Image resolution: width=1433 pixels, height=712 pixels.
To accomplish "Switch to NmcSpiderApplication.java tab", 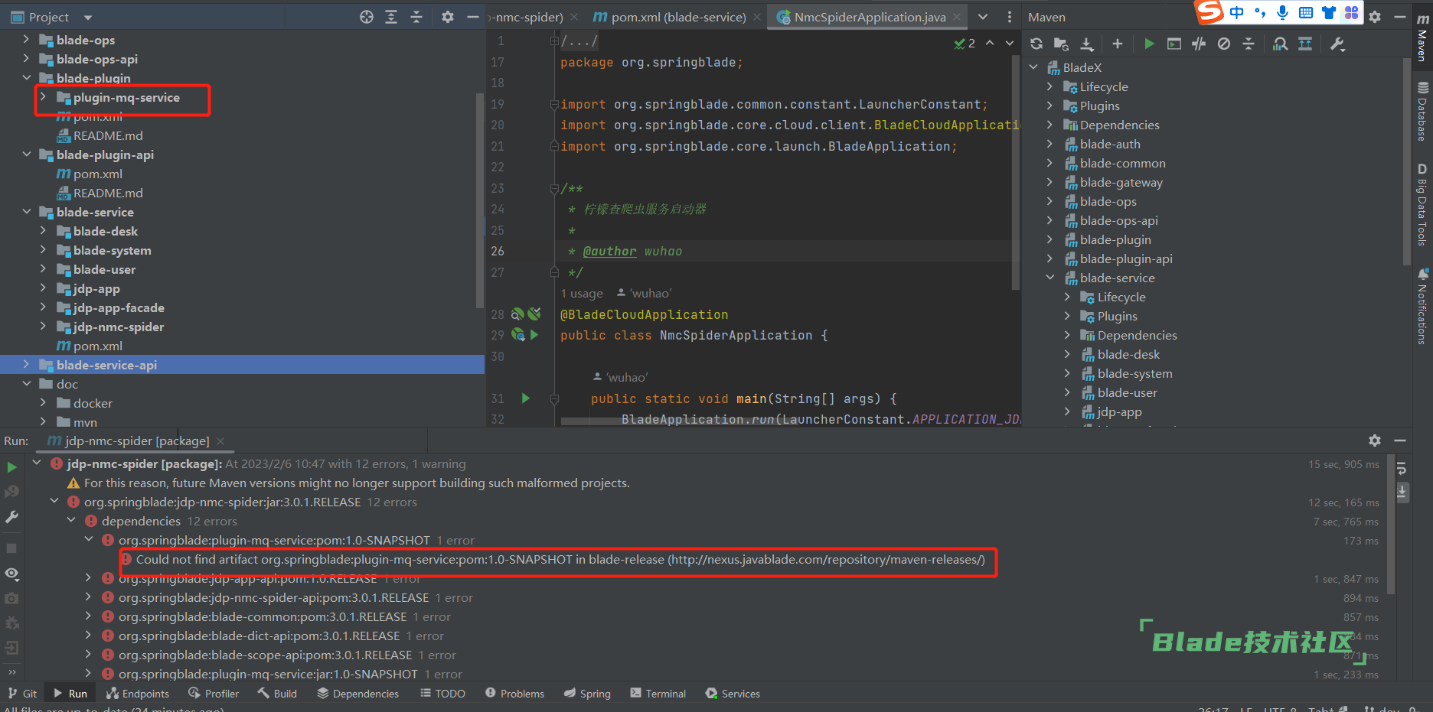I will click(x=870, y=17).
